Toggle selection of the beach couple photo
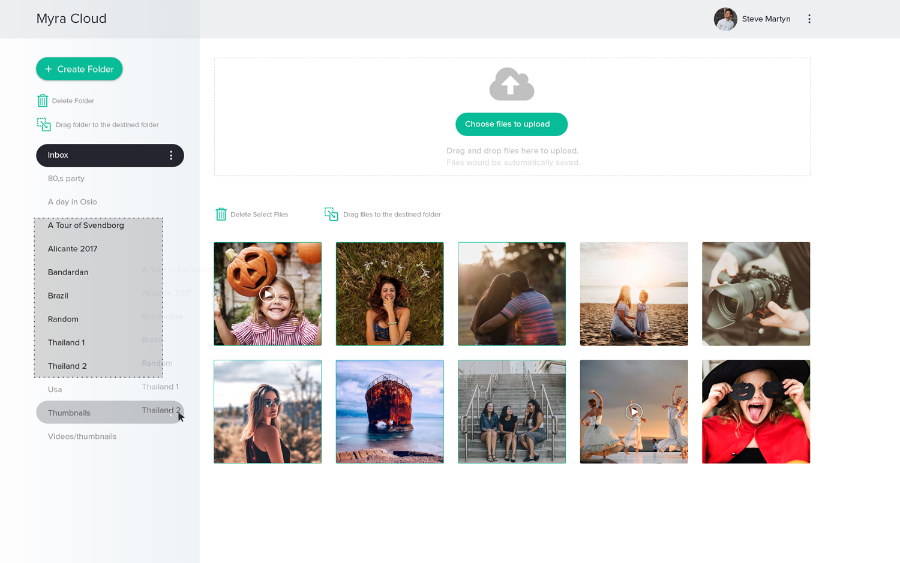The width and height of the screenshot is (900, 563). (511, 294)
